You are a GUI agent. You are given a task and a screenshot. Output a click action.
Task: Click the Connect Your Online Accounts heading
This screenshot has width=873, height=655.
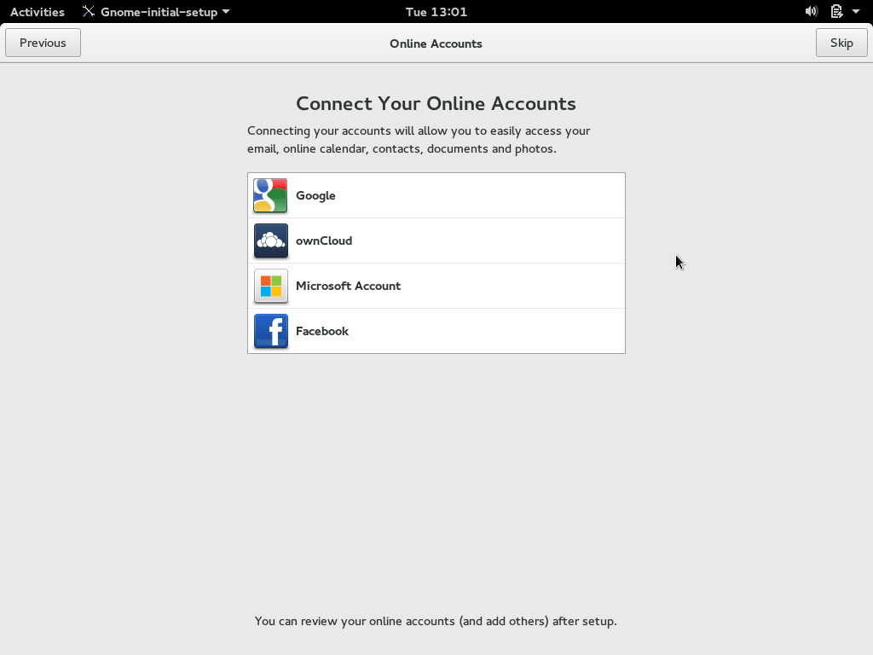pos(436,103)
